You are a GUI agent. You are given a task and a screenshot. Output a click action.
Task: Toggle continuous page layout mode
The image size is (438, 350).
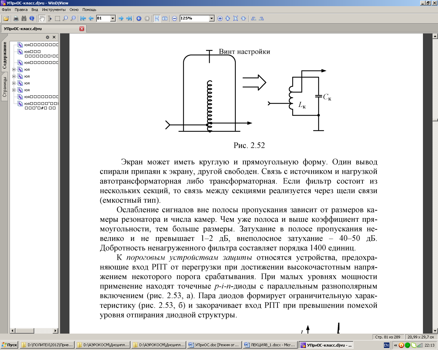156,18
